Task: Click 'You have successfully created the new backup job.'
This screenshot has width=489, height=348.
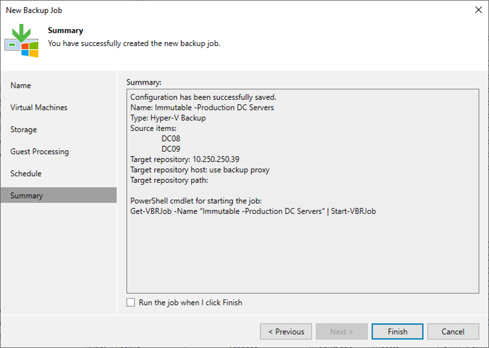Action: coord(134,43)
